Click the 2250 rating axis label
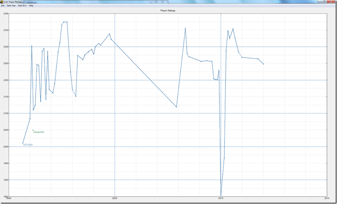The image size is (337, 204). click(x=6, y=64)
